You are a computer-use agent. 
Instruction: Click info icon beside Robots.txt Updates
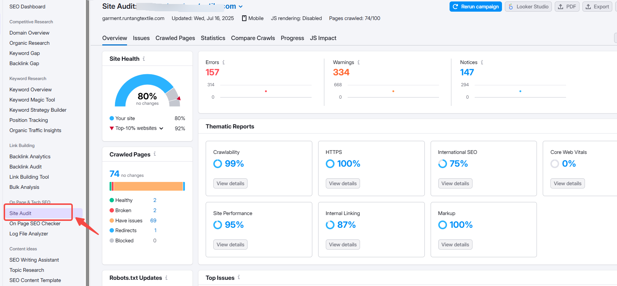point(166,278)
